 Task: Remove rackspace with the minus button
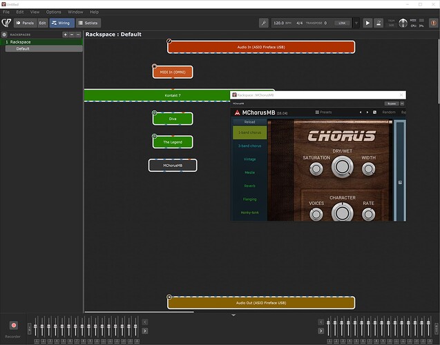click(x=72, y=34)
